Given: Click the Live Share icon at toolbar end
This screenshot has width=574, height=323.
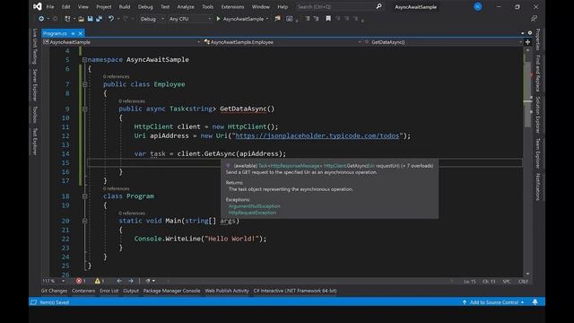Looking at the screenshot, I should 535,19.
